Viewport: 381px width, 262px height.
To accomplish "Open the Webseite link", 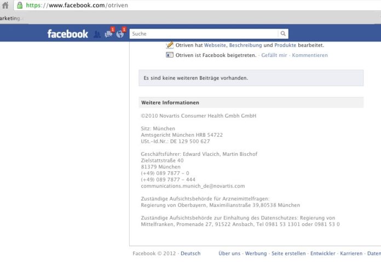I will tap(215, 45).
